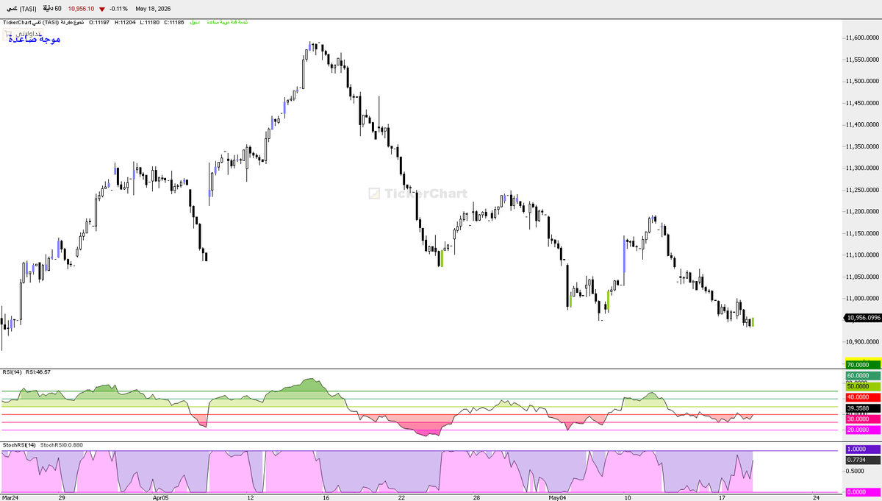Click the 11,000.0000 price axis label
Image resolution: width=882 pixels, height=501 pixels.
(x=863, y=299)
